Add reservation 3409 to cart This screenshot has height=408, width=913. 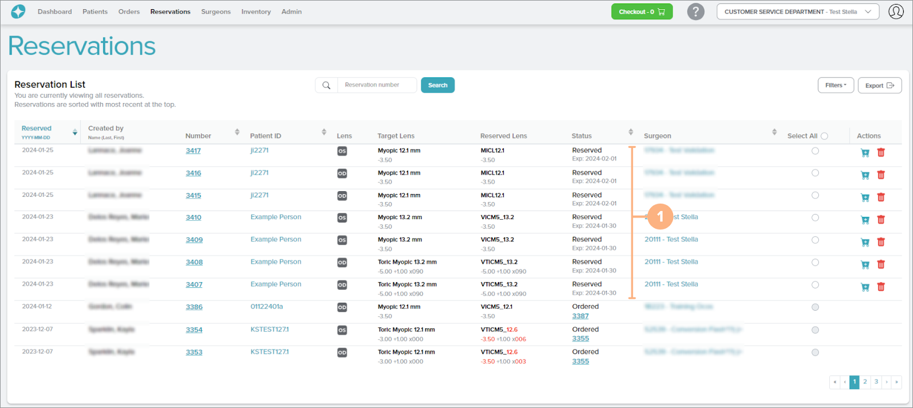(865, 242)
